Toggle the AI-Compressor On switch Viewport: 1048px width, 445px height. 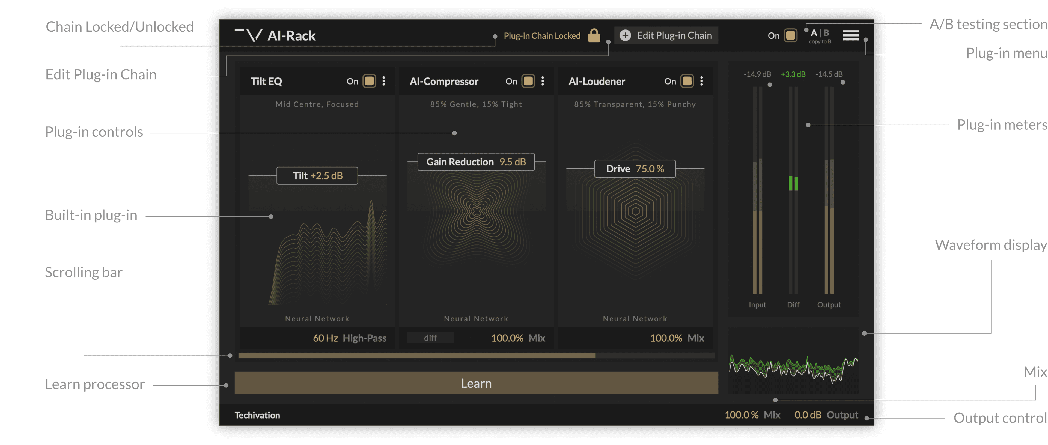point(528,81)
